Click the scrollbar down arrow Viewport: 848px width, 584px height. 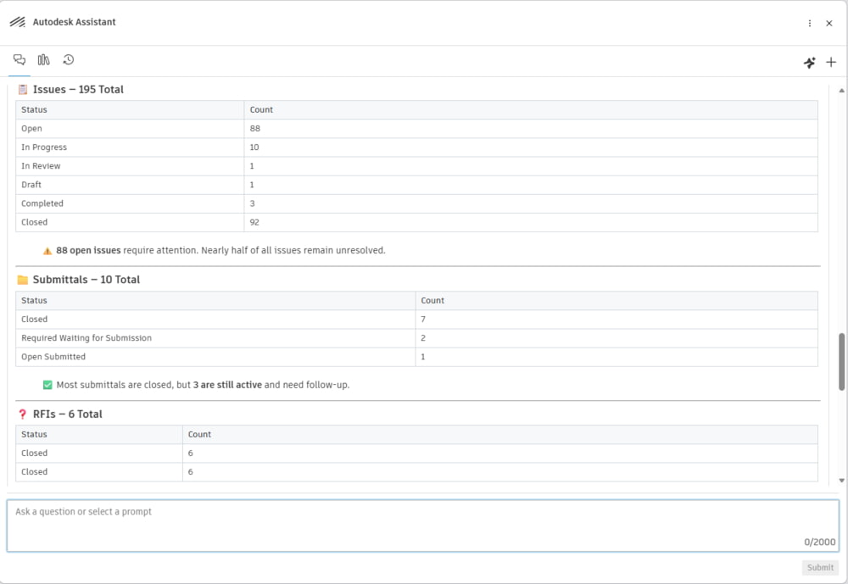point(841,481)
